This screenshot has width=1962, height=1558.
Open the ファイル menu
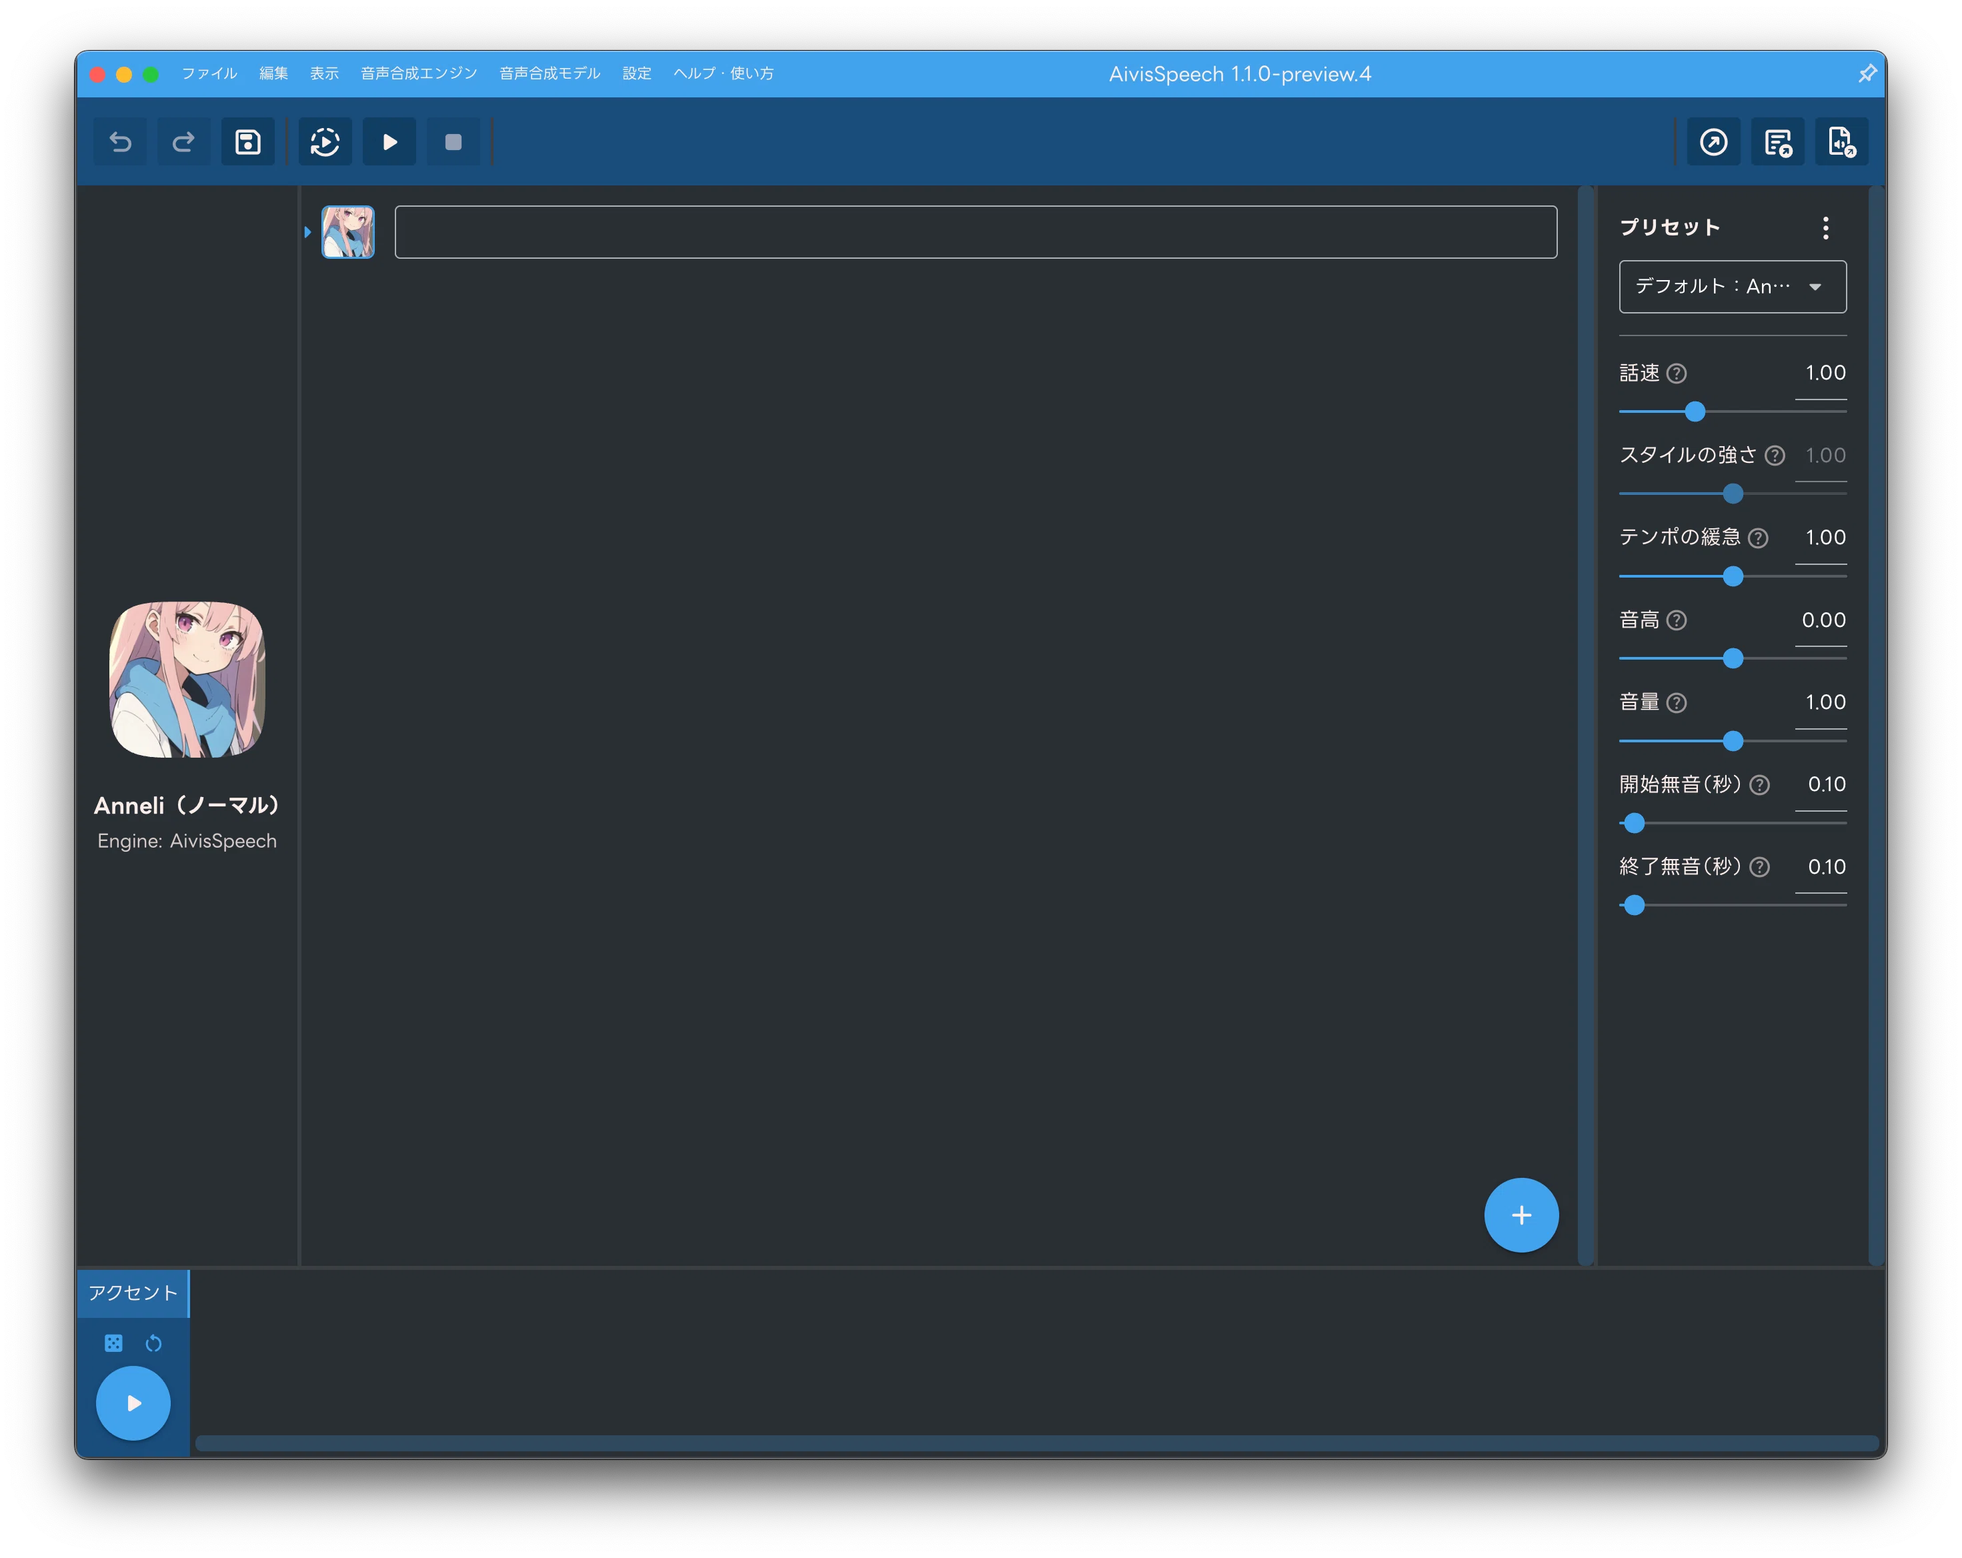(x=209, y=74)
